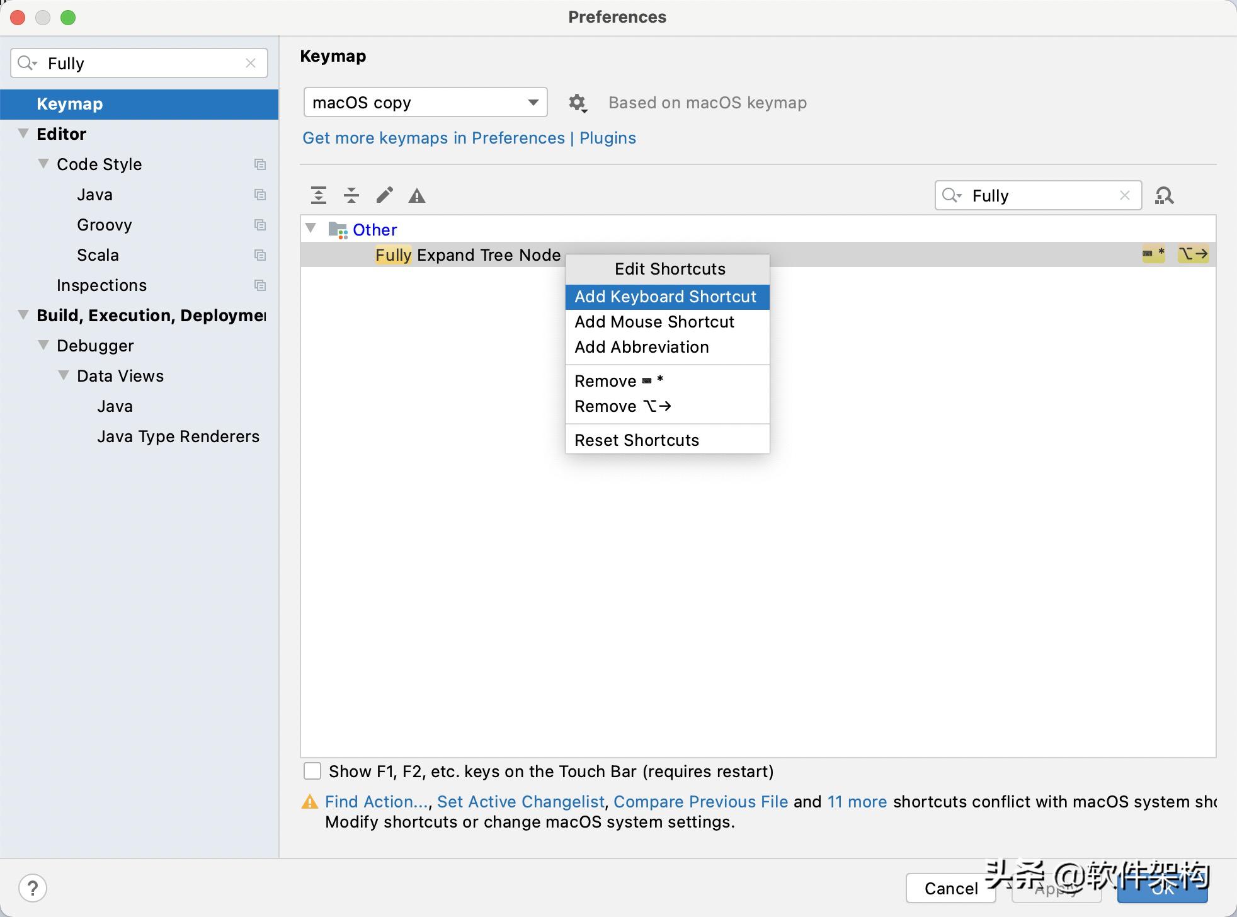Open Find Actions by Shortcut magnifier icon
The image size is (1237, 917).
[x=1164, y=195]
